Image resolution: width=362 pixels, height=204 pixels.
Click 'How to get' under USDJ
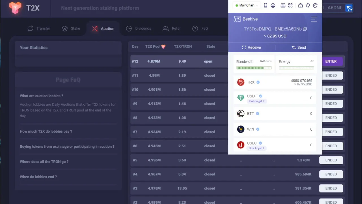(257, 148)
